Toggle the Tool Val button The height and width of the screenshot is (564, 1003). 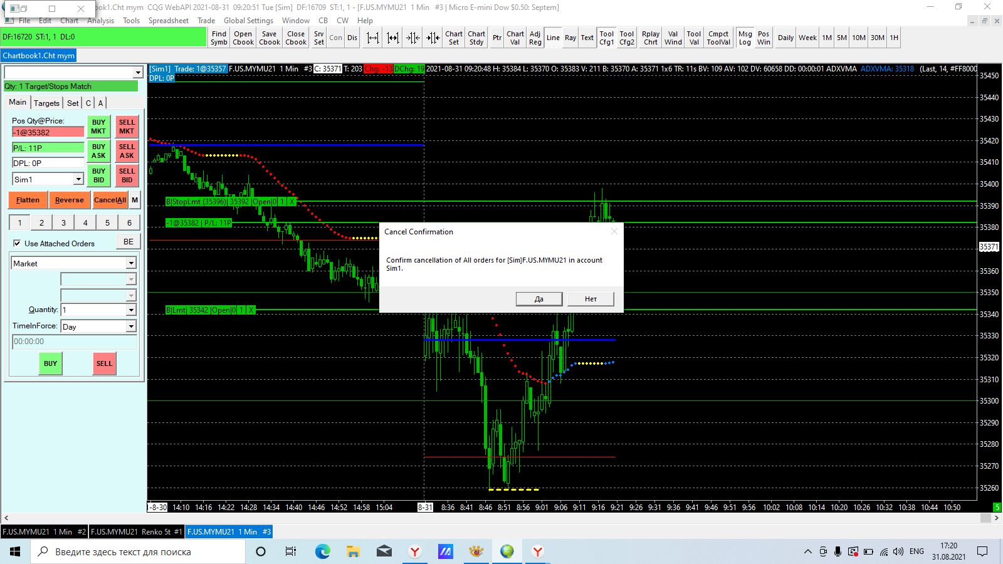(694, 38)
